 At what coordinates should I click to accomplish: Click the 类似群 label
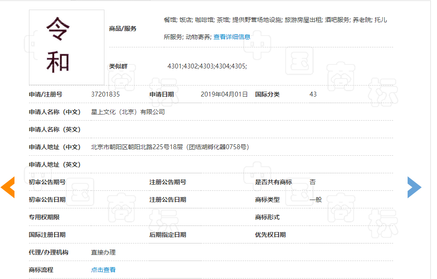118,66
